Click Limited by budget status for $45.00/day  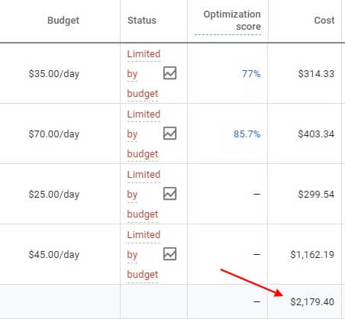(143, 255)
